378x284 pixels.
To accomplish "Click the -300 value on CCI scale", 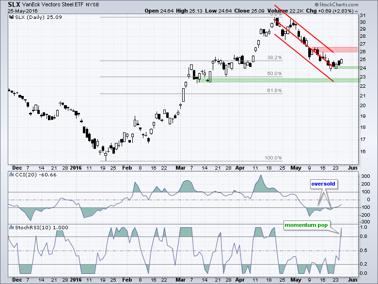I will (364, 221).
